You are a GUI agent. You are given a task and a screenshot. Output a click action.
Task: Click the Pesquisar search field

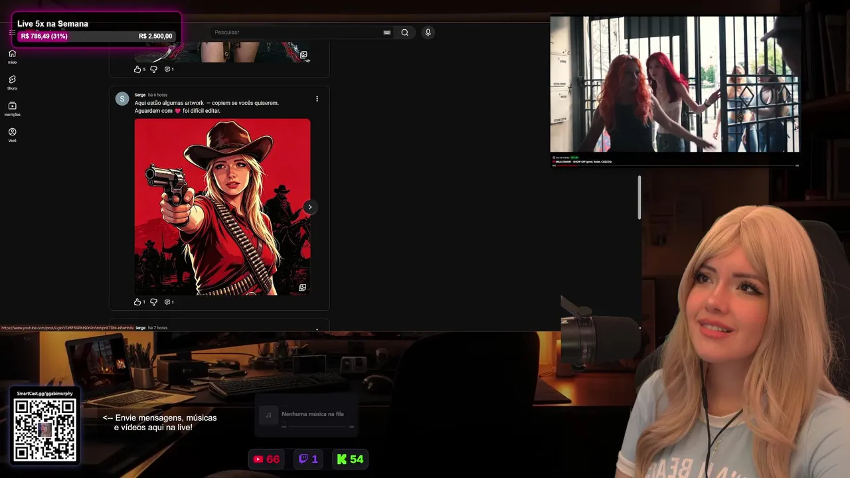(297, 32)
